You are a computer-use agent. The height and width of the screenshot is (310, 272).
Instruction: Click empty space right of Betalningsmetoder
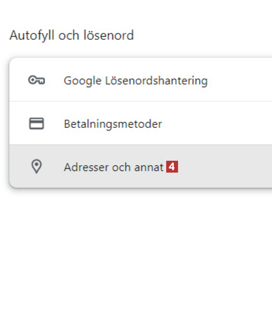[220, 124]
